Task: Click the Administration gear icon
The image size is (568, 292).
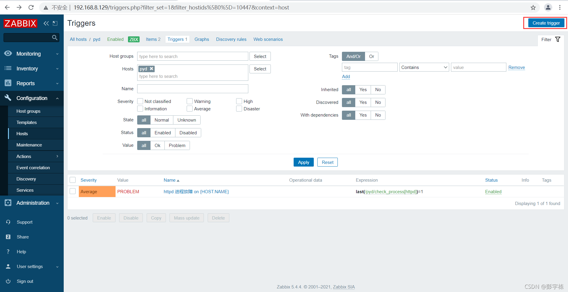Action: coord(8,203)
